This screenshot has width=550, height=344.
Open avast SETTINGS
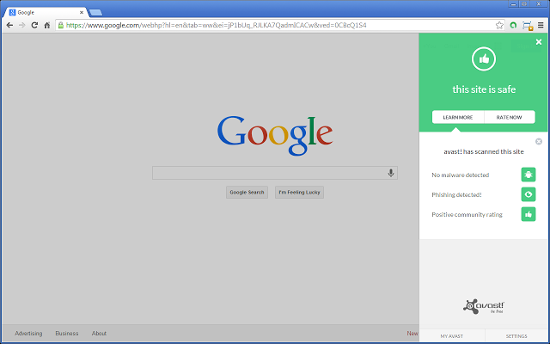pyautogui.click(x=516, y=336)
